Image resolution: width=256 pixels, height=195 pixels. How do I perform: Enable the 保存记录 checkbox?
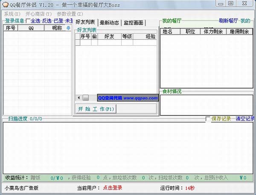tap(208, 119)
